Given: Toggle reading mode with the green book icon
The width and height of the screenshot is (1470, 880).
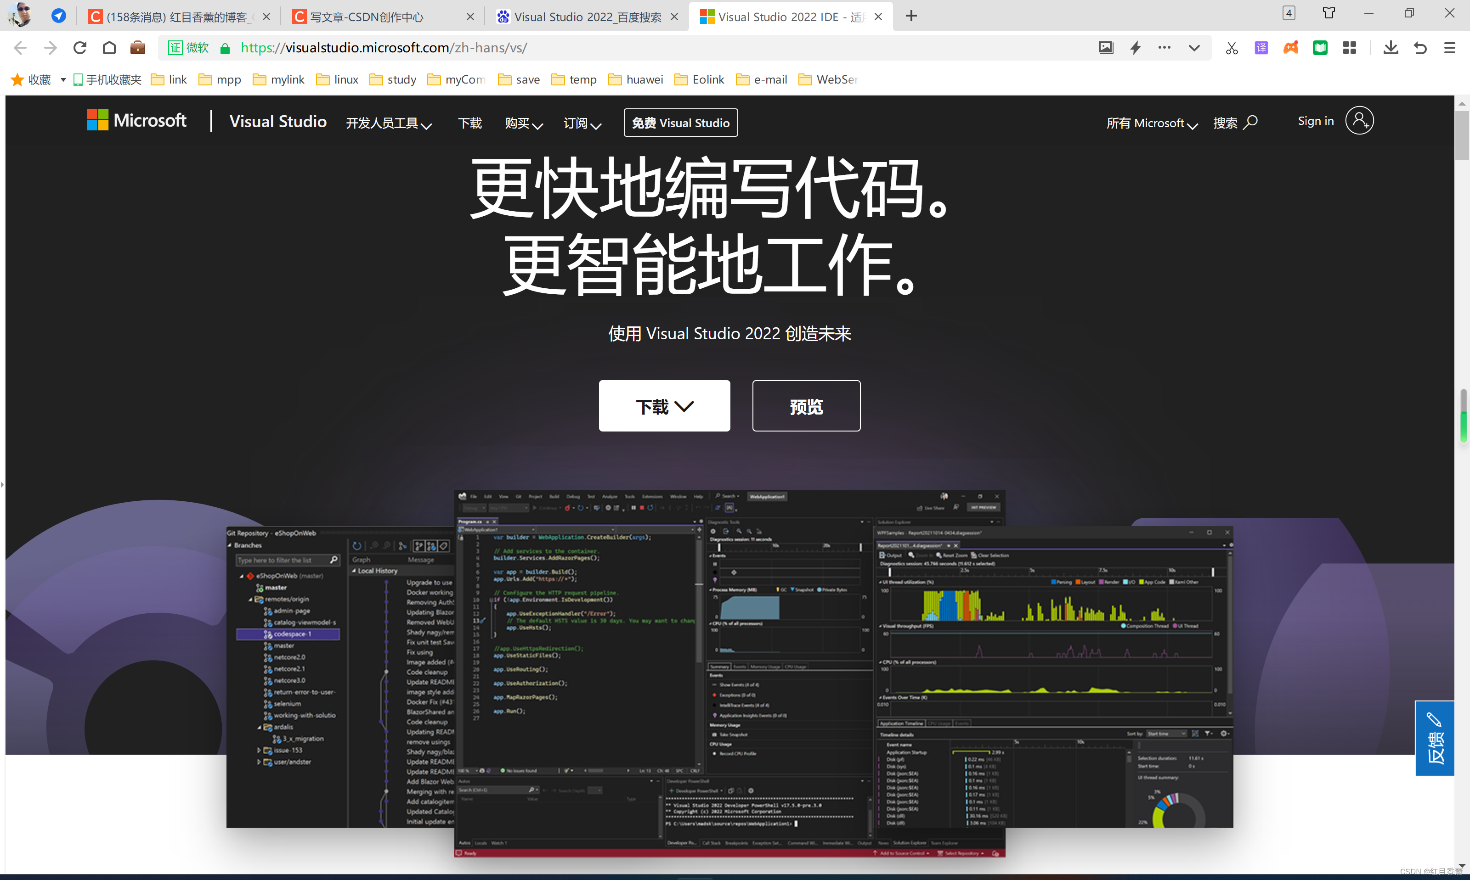Looking at the screenshot, I should [x=1320, y=48].
